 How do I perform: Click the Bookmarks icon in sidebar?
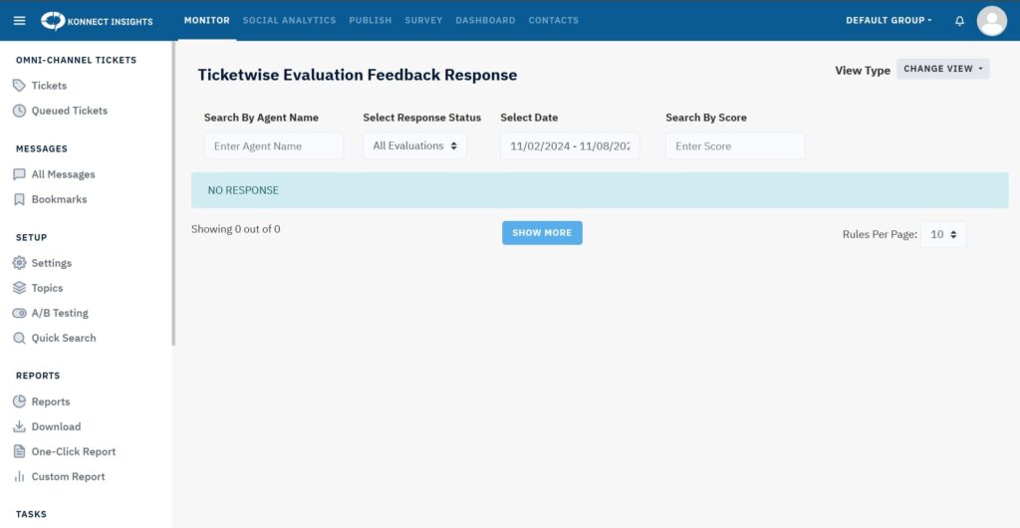click(19, 199)
